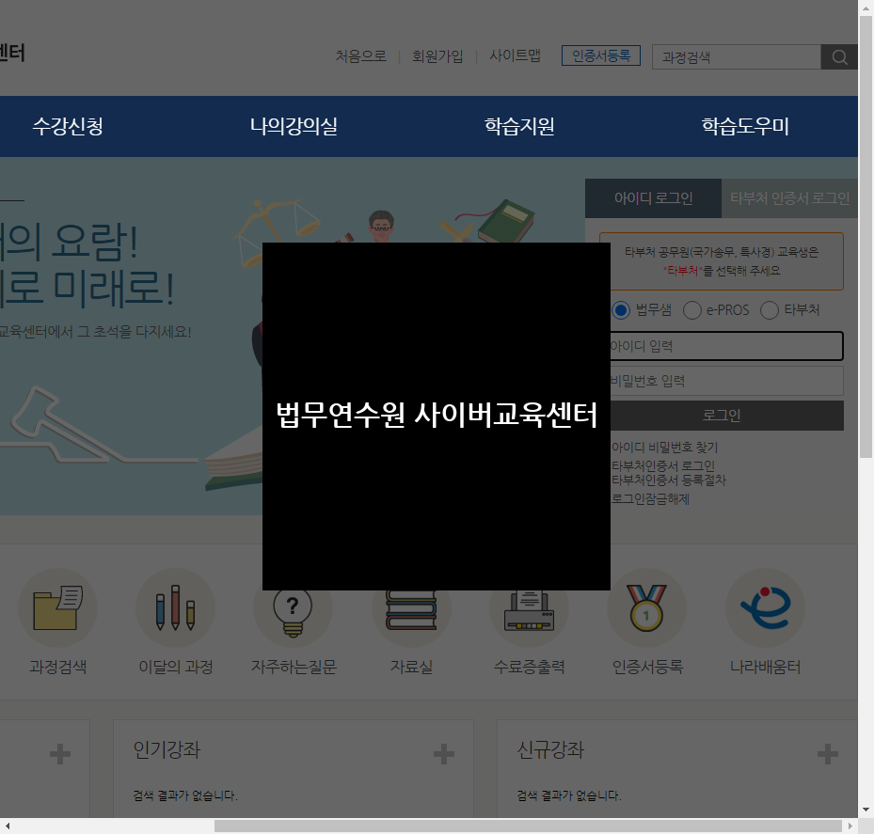Expand the 인기강좌 panel with plus button
This screenshot has width=874, height=834.
click(x=442, y=753)
